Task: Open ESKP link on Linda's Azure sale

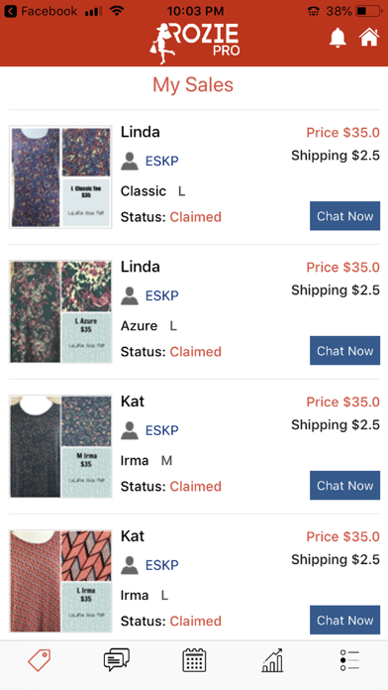Action: [161, 295]
